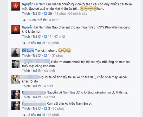Click like icon on 'Xem cái clip' comment

point(45,108)
